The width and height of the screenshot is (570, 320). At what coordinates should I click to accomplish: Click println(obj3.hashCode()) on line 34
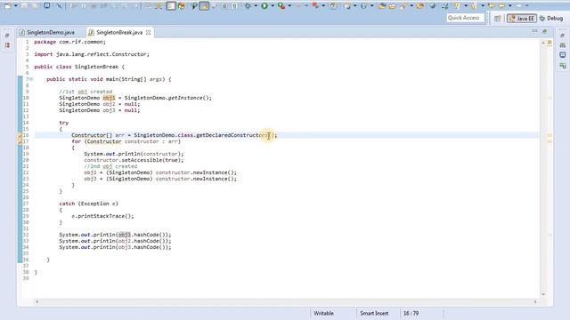click(x=115, y=247)
